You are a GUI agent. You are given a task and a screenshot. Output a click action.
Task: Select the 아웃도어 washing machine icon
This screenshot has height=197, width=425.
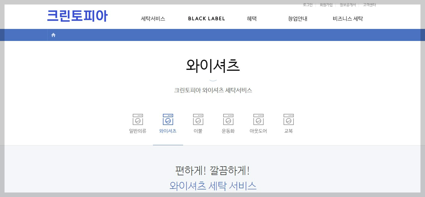(x=258, y=119)
